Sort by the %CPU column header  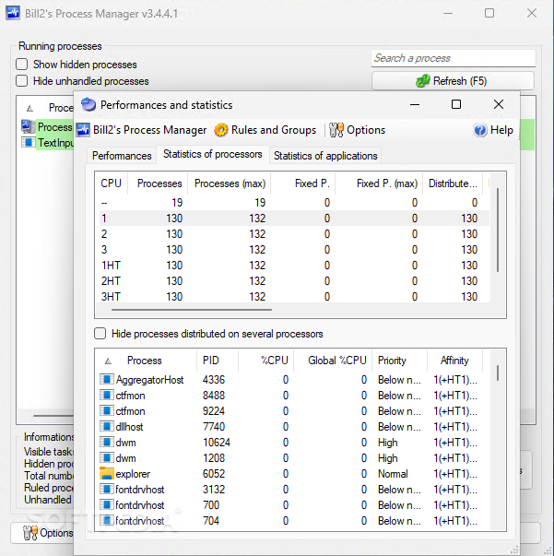(x=265, y=361)
